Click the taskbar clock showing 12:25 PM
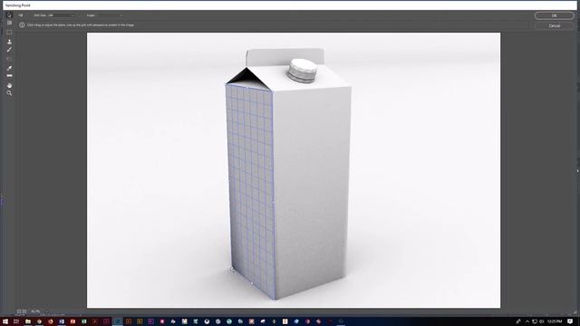The image size is (580, 326). tap(554, 321)
